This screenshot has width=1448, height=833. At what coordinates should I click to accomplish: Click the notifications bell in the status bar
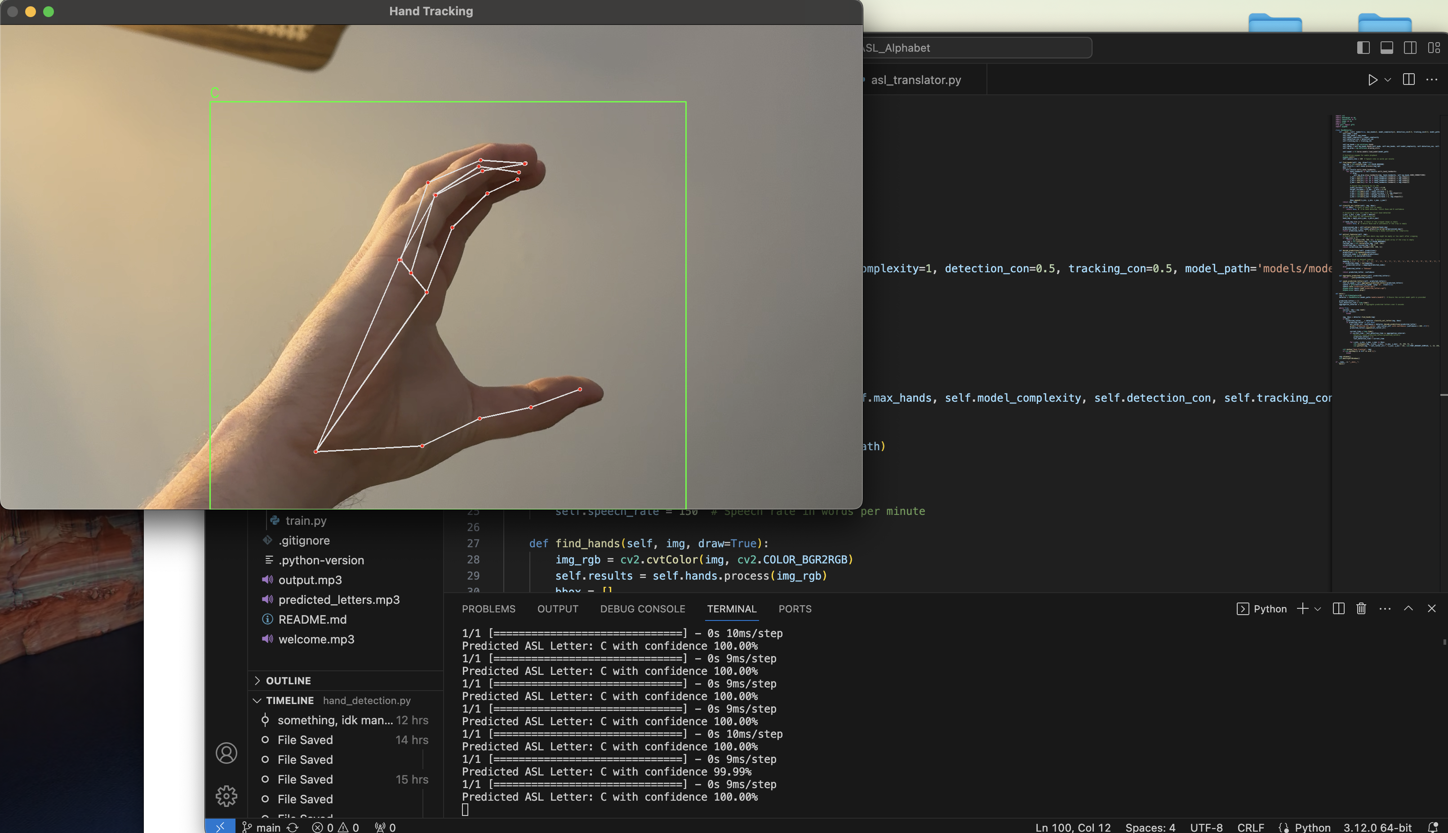click(1433, 827)
